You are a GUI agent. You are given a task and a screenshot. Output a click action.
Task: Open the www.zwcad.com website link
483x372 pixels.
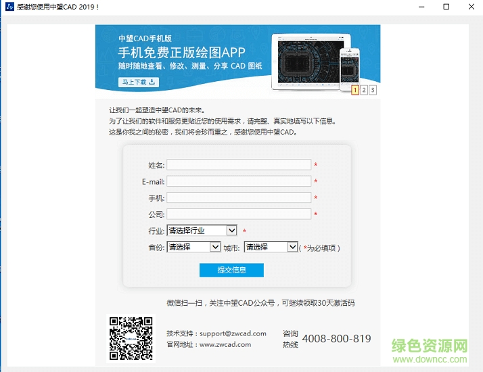(225, 344)
